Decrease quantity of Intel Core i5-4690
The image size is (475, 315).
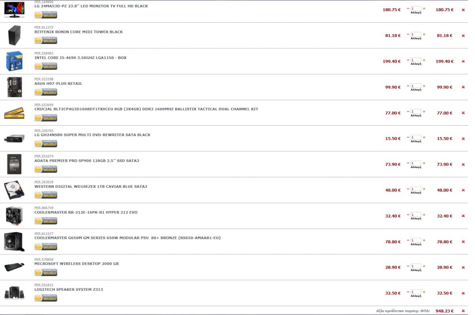point(408,60)
